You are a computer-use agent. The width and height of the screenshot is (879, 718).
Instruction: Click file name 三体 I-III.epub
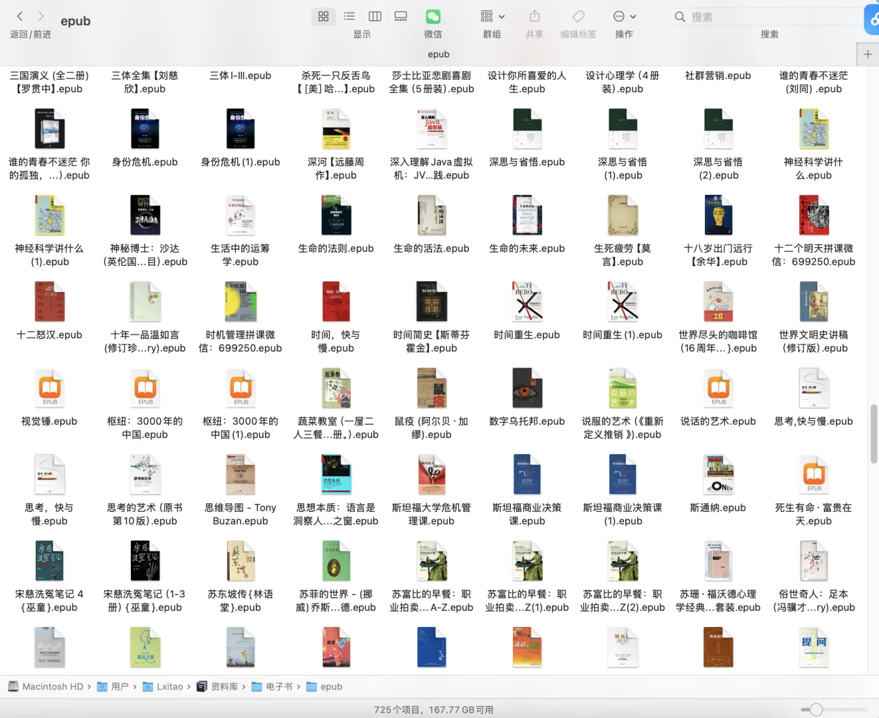coord(241,76)
